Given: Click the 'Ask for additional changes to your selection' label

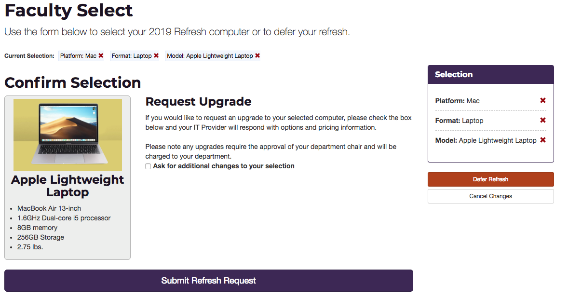Looking at the screenshot, I should pos(224,166).
